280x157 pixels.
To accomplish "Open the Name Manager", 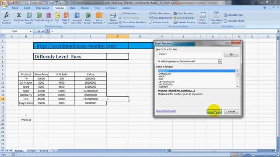I will coord(113,18).
